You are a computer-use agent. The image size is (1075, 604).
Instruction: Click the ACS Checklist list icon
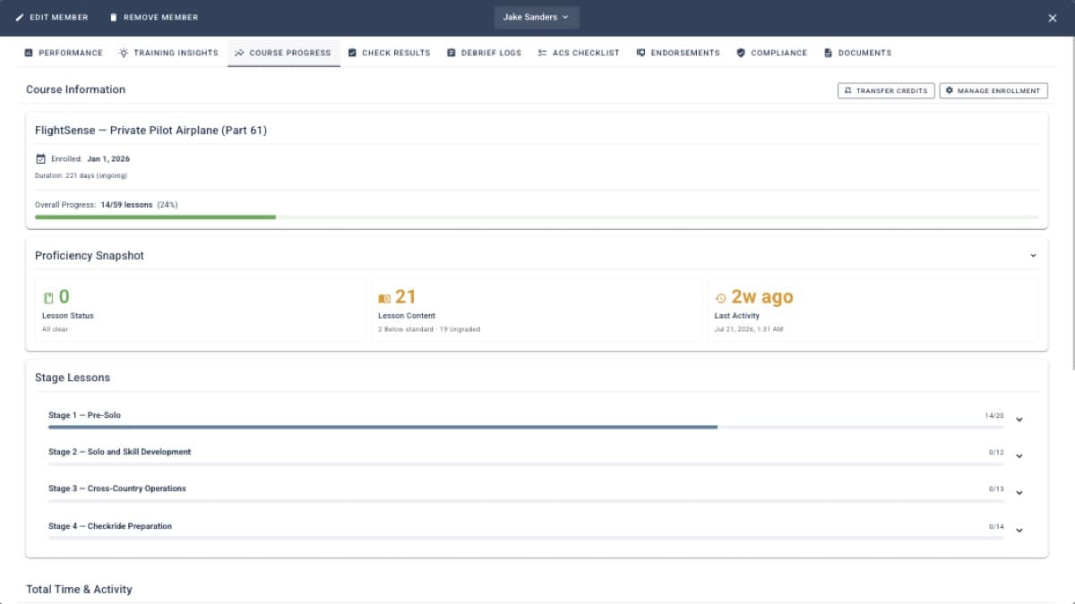click(542, 53)
